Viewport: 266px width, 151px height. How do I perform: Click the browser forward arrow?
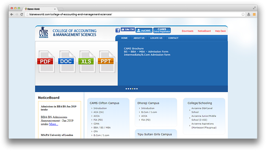[x=17, y=15]
